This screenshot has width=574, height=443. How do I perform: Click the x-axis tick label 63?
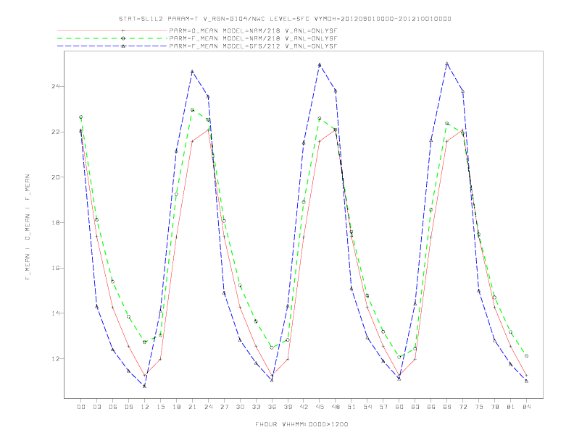415,407
